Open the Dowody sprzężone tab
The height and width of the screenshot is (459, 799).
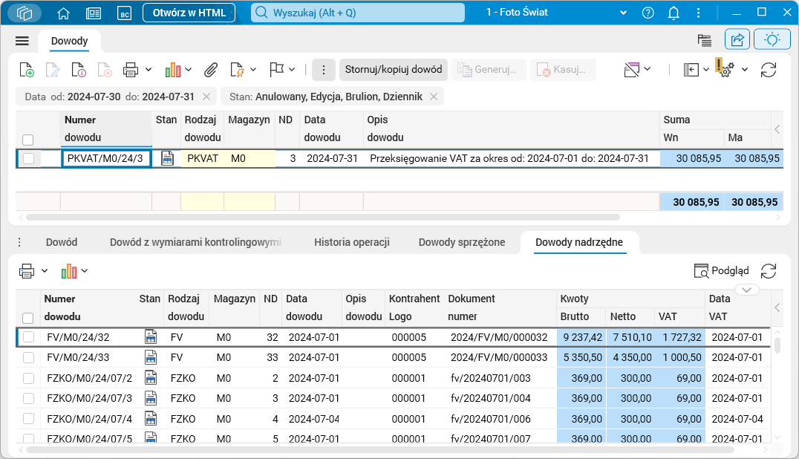(x=461, y=242)
